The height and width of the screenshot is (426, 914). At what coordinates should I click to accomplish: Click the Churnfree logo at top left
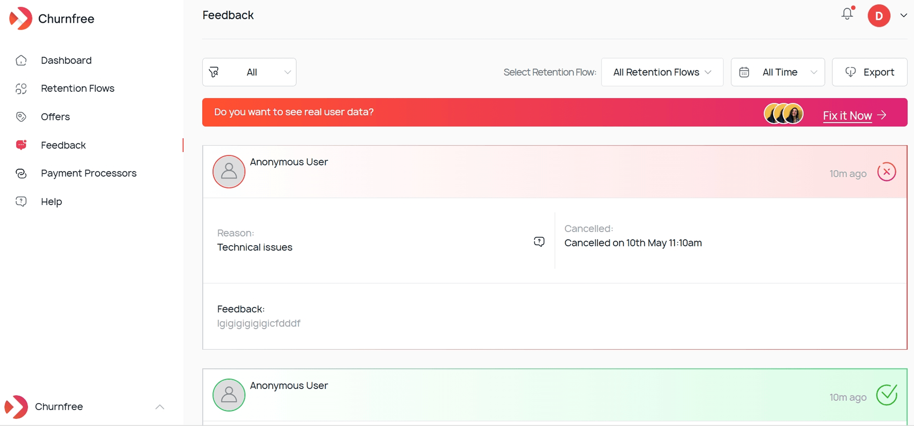point(52,18)
